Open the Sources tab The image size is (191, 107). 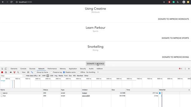click(x=32, y=69)
